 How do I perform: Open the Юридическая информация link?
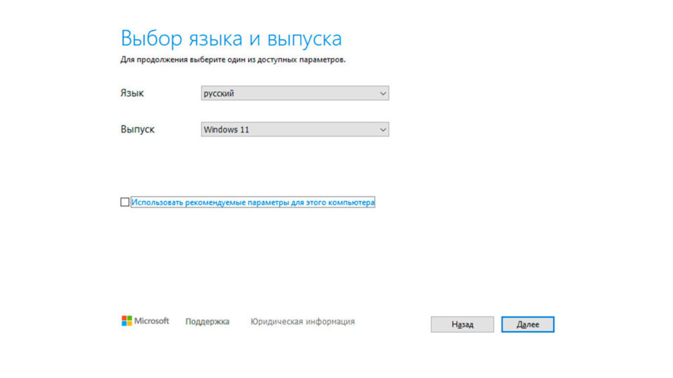[303, 321]
